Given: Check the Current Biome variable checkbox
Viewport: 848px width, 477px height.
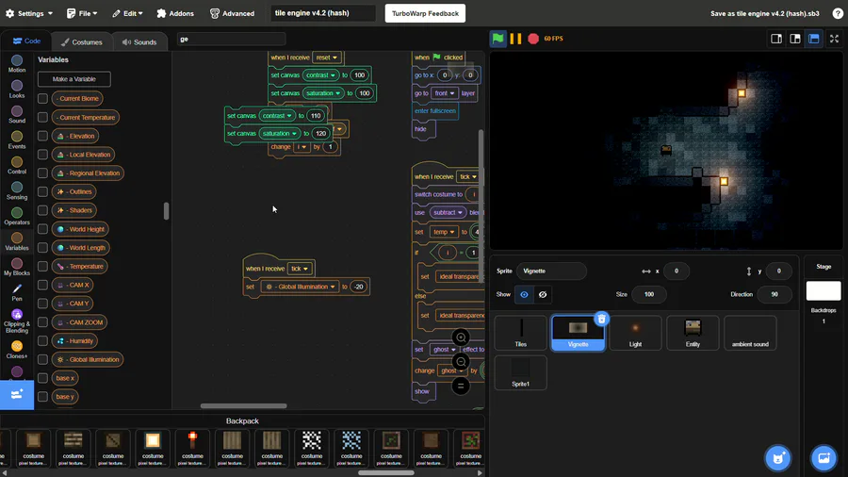Looking at the screenshot, I should [42, 98].
